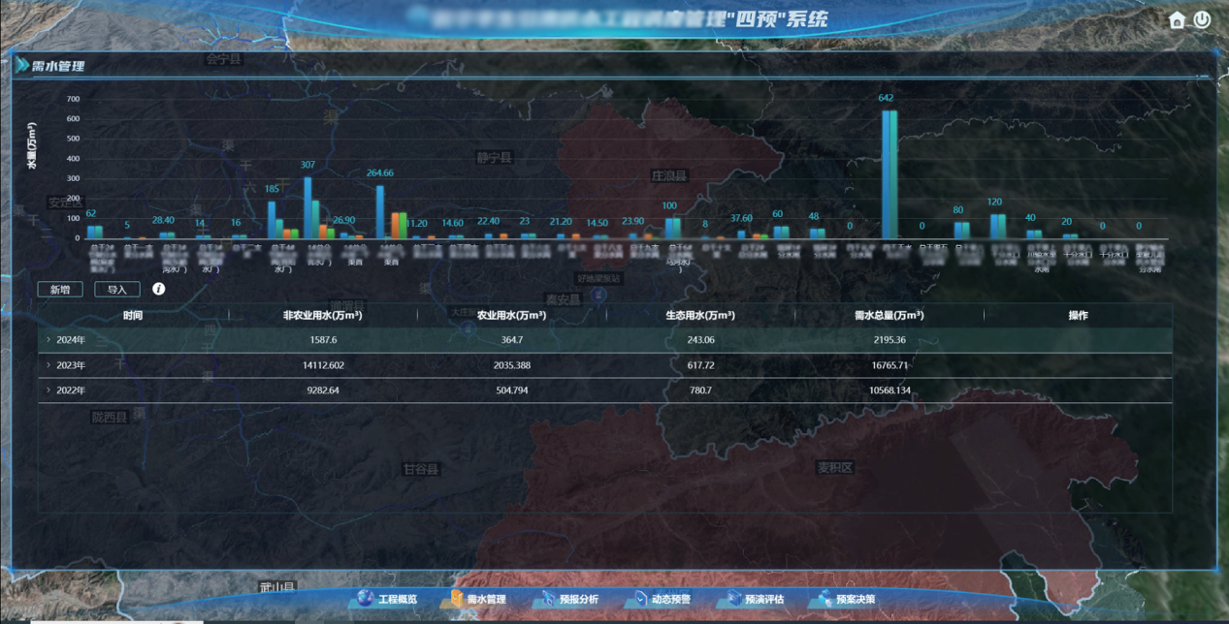Click the info icon beside 导入 button
The height and width of the screenshot is (624, 1229).
159,289
